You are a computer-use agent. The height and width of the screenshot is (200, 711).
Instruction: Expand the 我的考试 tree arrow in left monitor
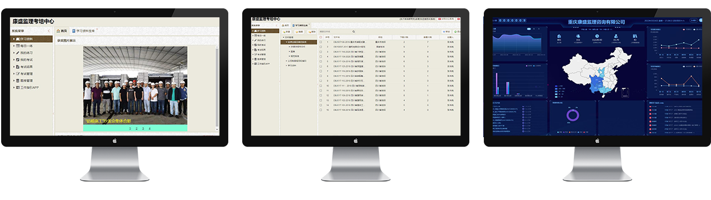13,59
